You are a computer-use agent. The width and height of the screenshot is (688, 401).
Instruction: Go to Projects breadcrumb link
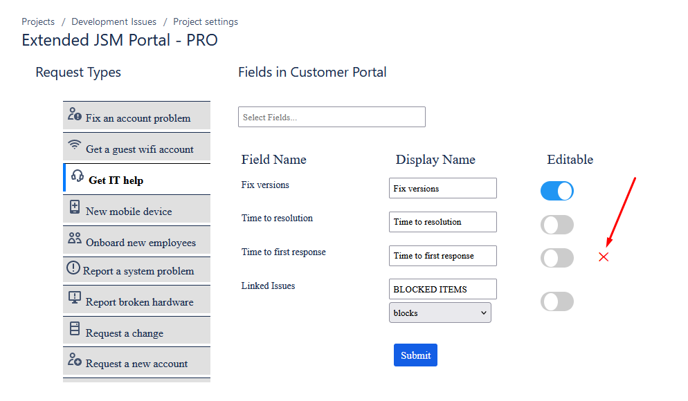pyautogui.click(x=38, y=22)
